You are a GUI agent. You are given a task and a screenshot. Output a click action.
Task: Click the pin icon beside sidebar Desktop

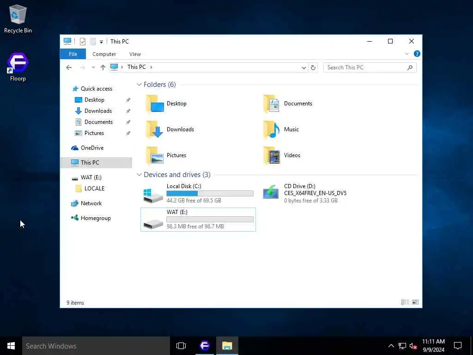pos(128,100)
